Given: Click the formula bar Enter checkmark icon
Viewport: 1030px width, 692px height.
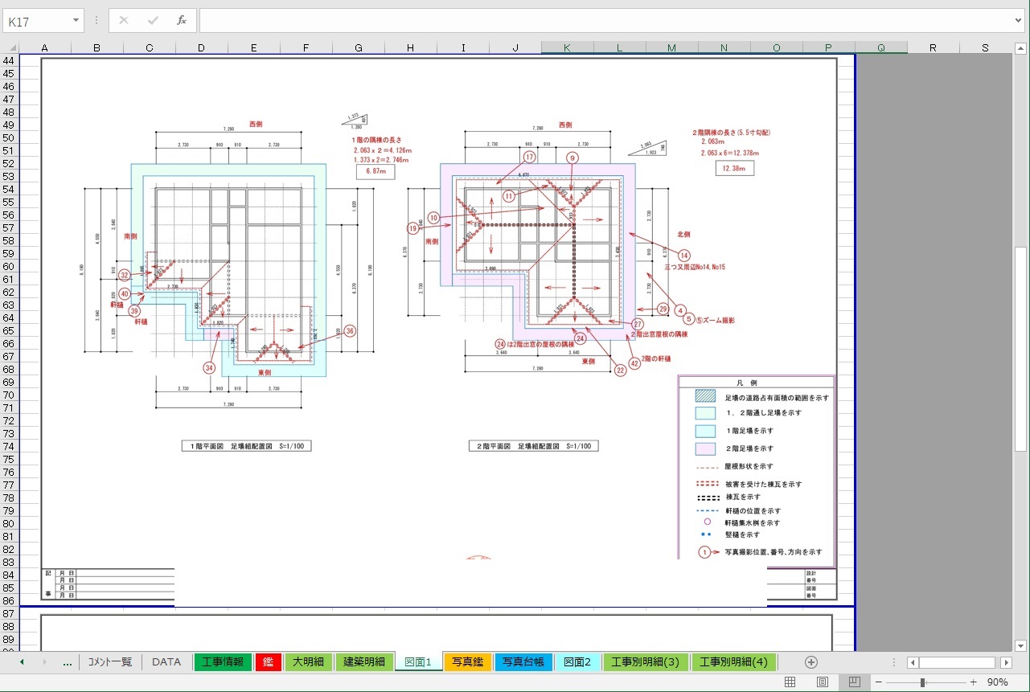Looking at the screenshot, I should (x=153, y=21).
